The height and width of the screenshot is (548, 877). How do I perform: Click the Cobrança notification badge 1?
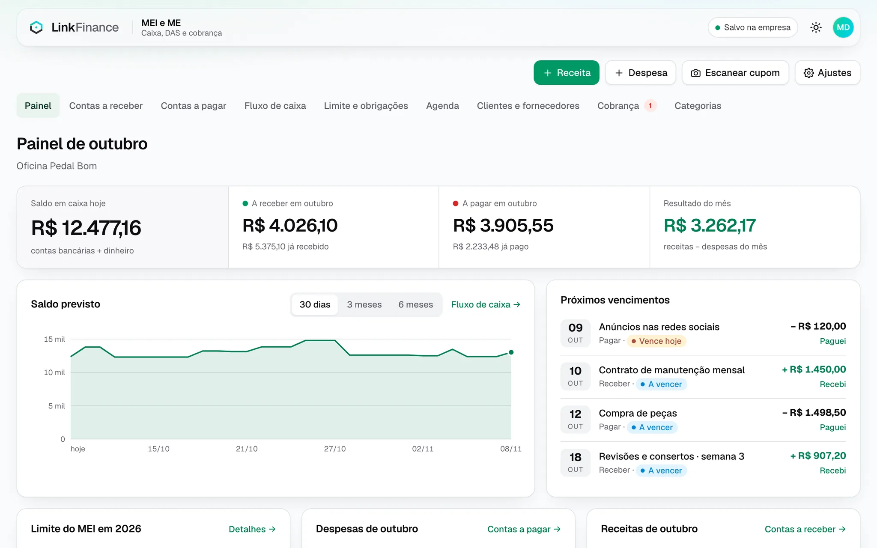click(650, 106)
